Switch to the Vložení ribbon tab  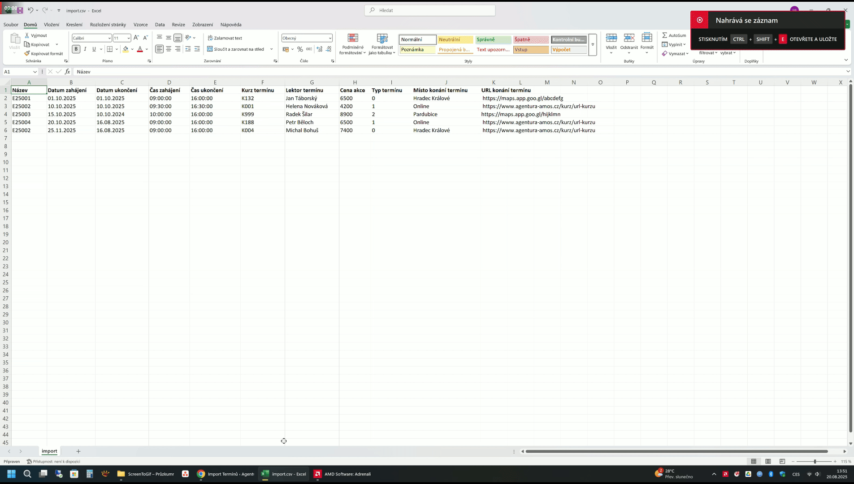pyautogui.click(x=52, y=25)
